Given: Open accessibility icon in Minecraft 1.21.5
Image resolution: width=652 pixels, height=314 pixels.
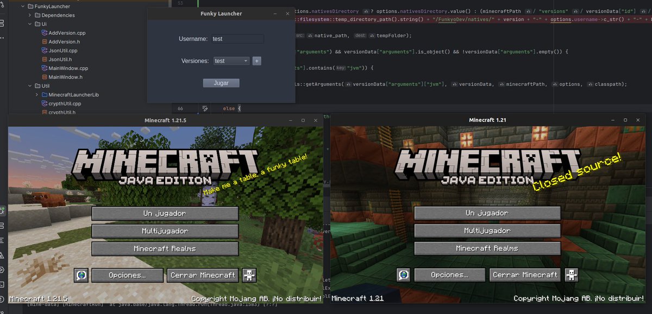Looking at the screenshot, I should pyautogui.click(x=249, y=275).
